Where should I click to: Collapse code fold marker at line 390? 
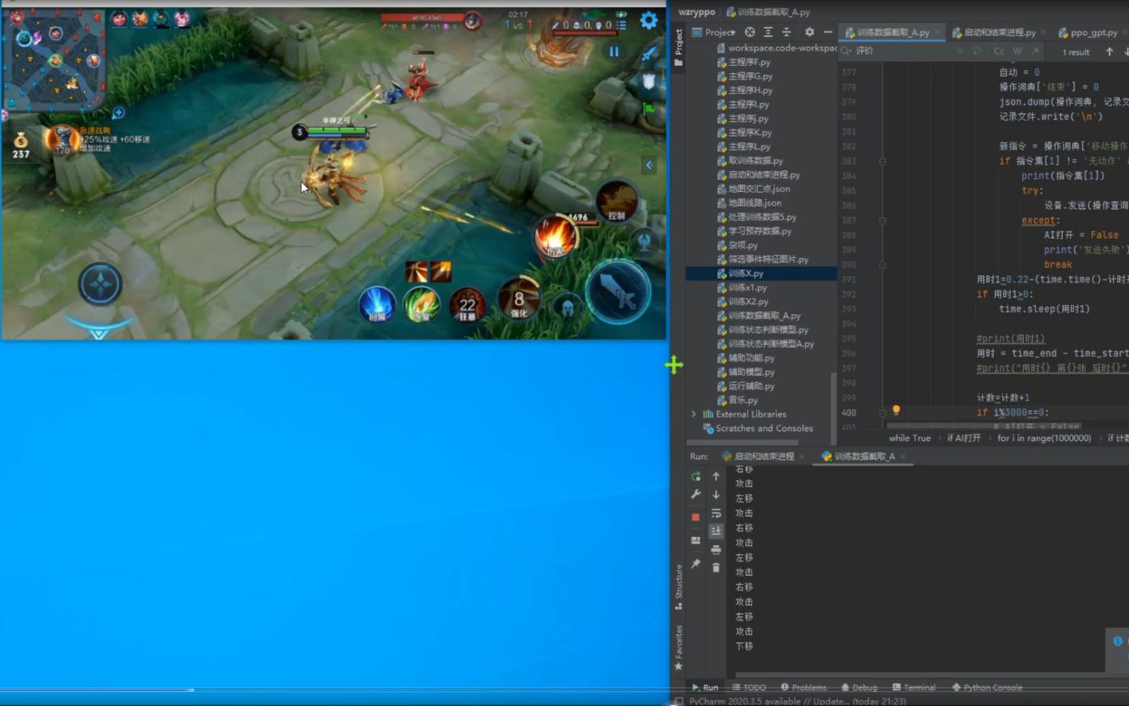(x=882, y=265)
